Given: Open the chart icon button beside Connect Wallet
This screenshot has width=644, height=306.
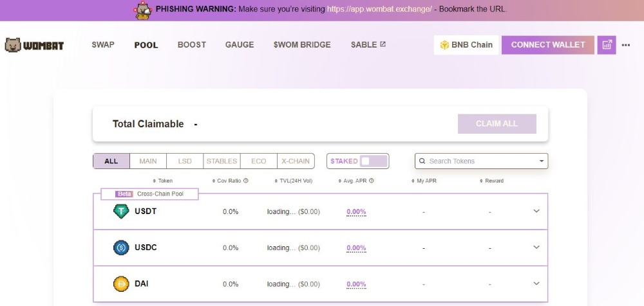Looking at the screenshot, I should pyautogui.click(x=607, y=45).
